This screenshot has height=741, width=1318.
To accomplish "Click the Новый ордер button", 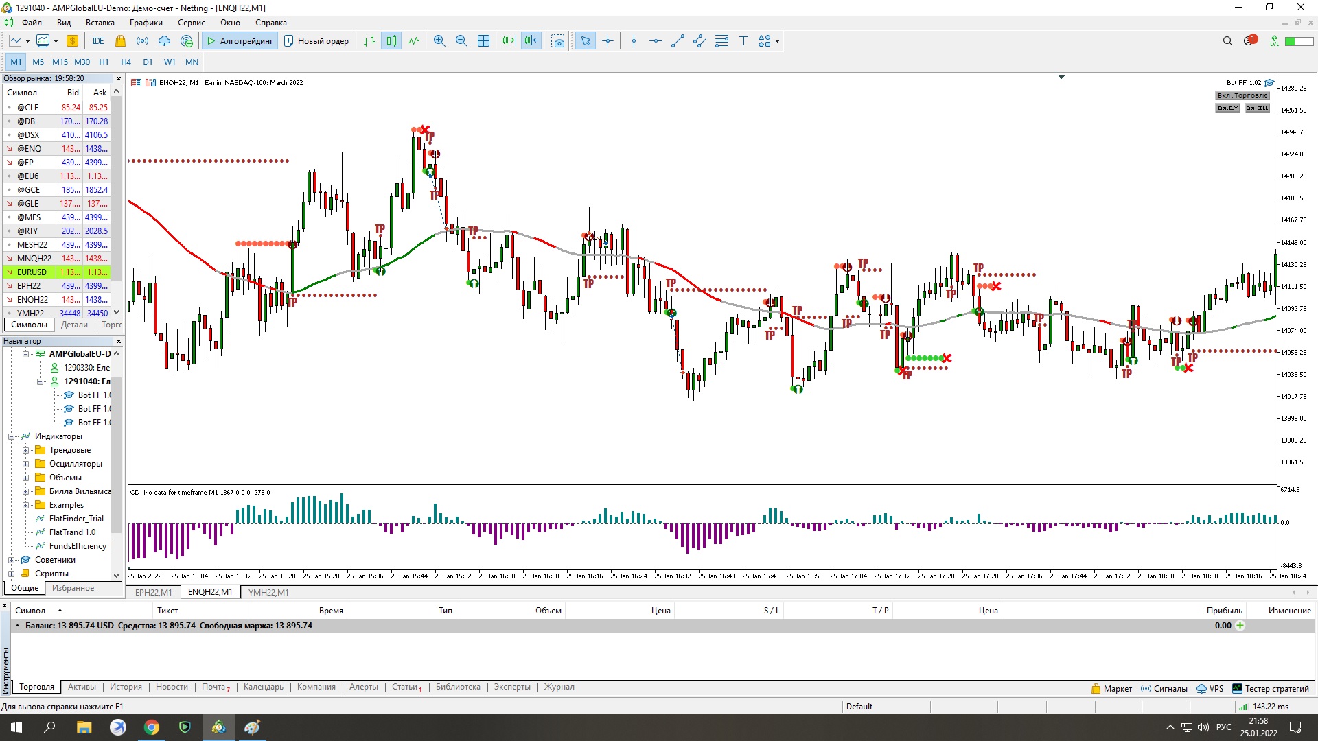I will pyautogui.click(x=316, y=41).
